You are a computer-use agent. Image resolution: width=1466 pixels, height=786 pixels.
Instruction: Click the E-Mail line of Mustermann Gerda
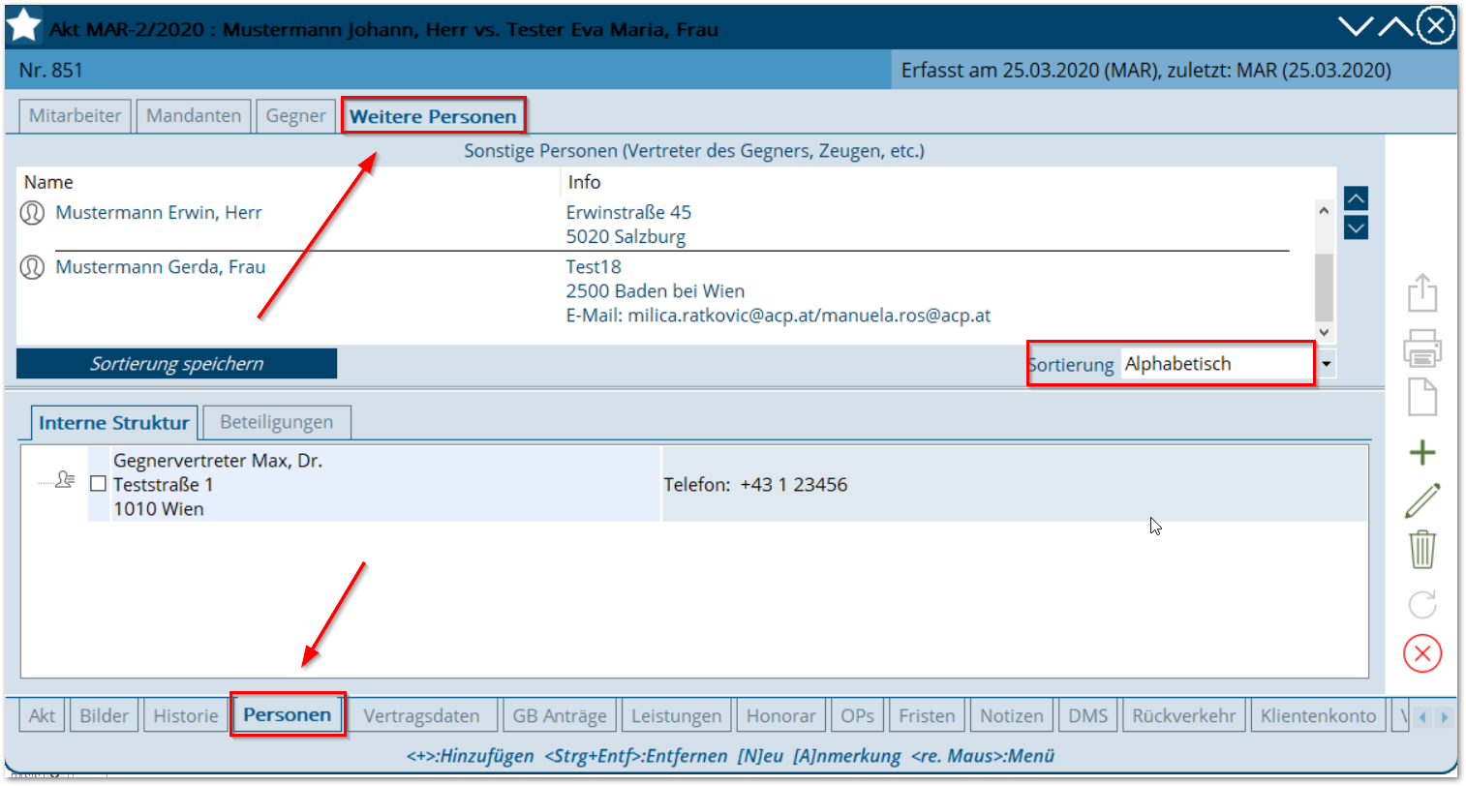[779, 316]
